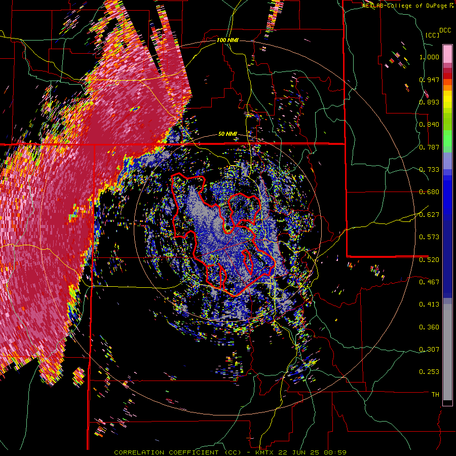Click the 0.307 scale value
Screen dimensions: 456x456
point(429,350)
